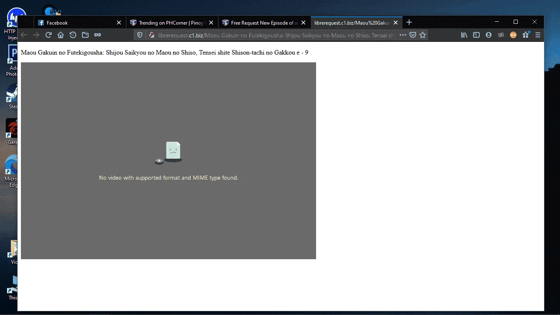Screen dimensions: 560x315
Task: Open Library toolbar icon
Action: point(464,35)
